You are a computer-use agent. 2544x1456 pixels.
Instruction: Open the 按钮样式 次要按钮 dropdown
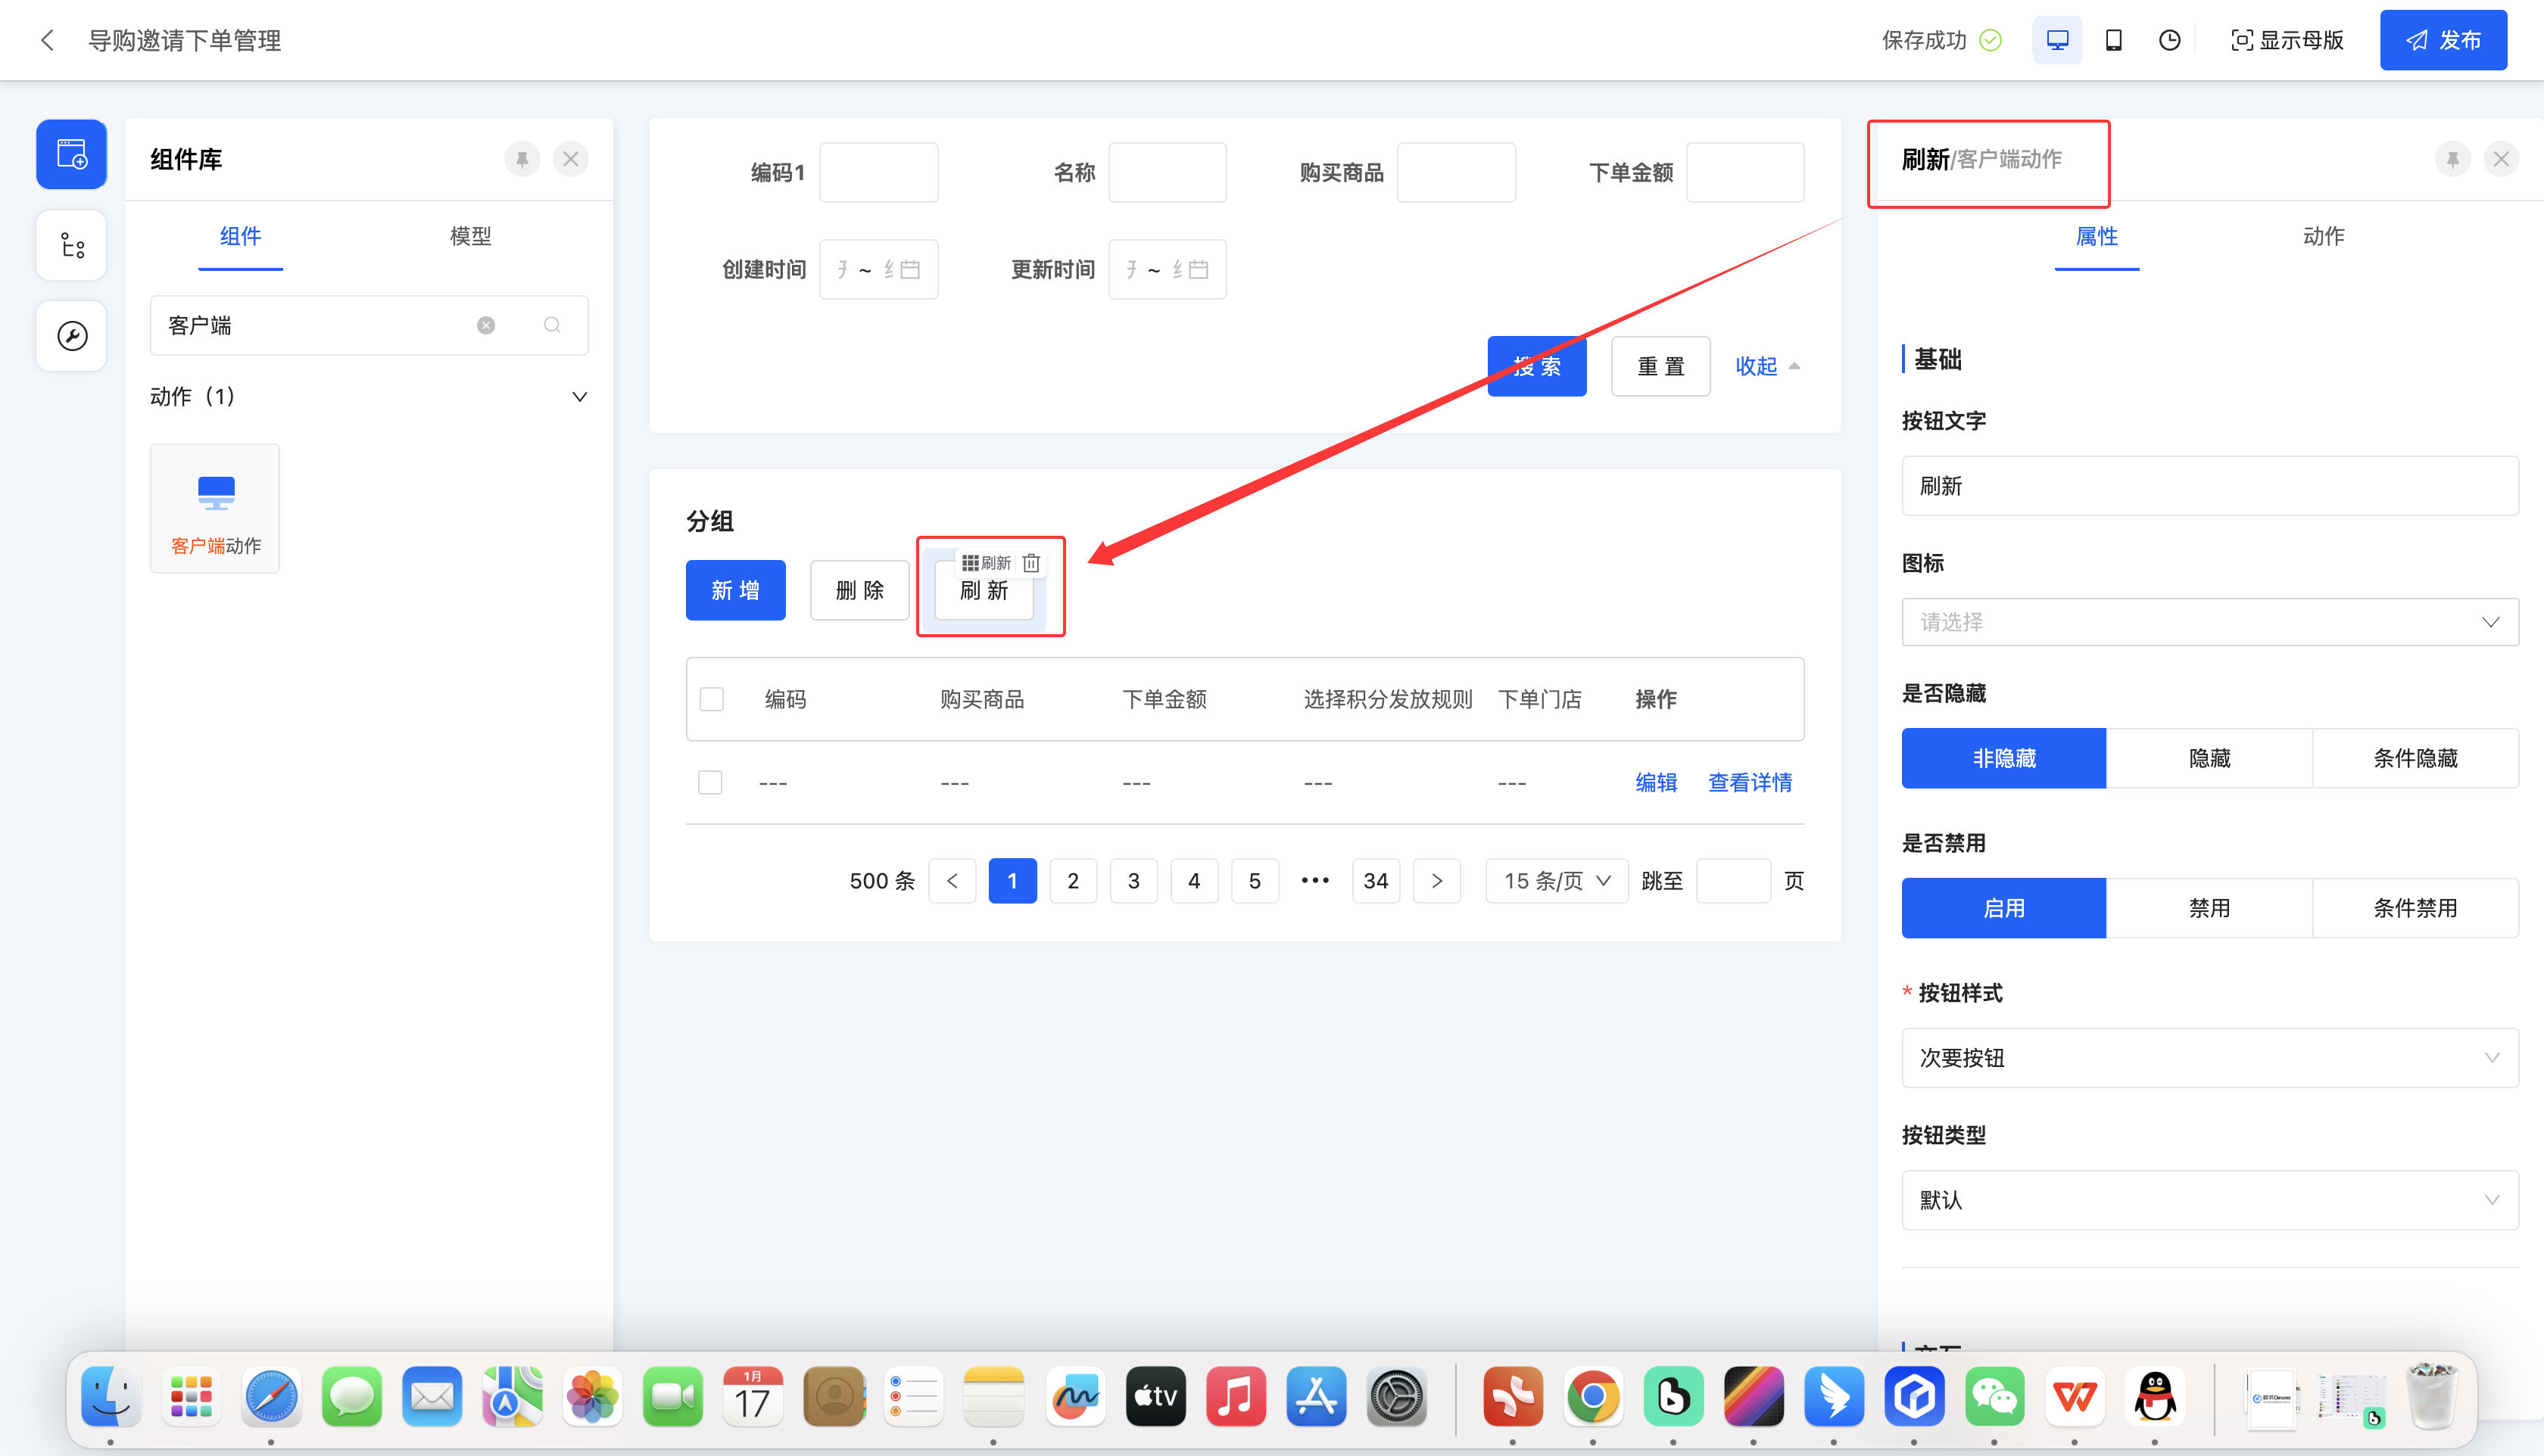(x=2209, y=1058)
